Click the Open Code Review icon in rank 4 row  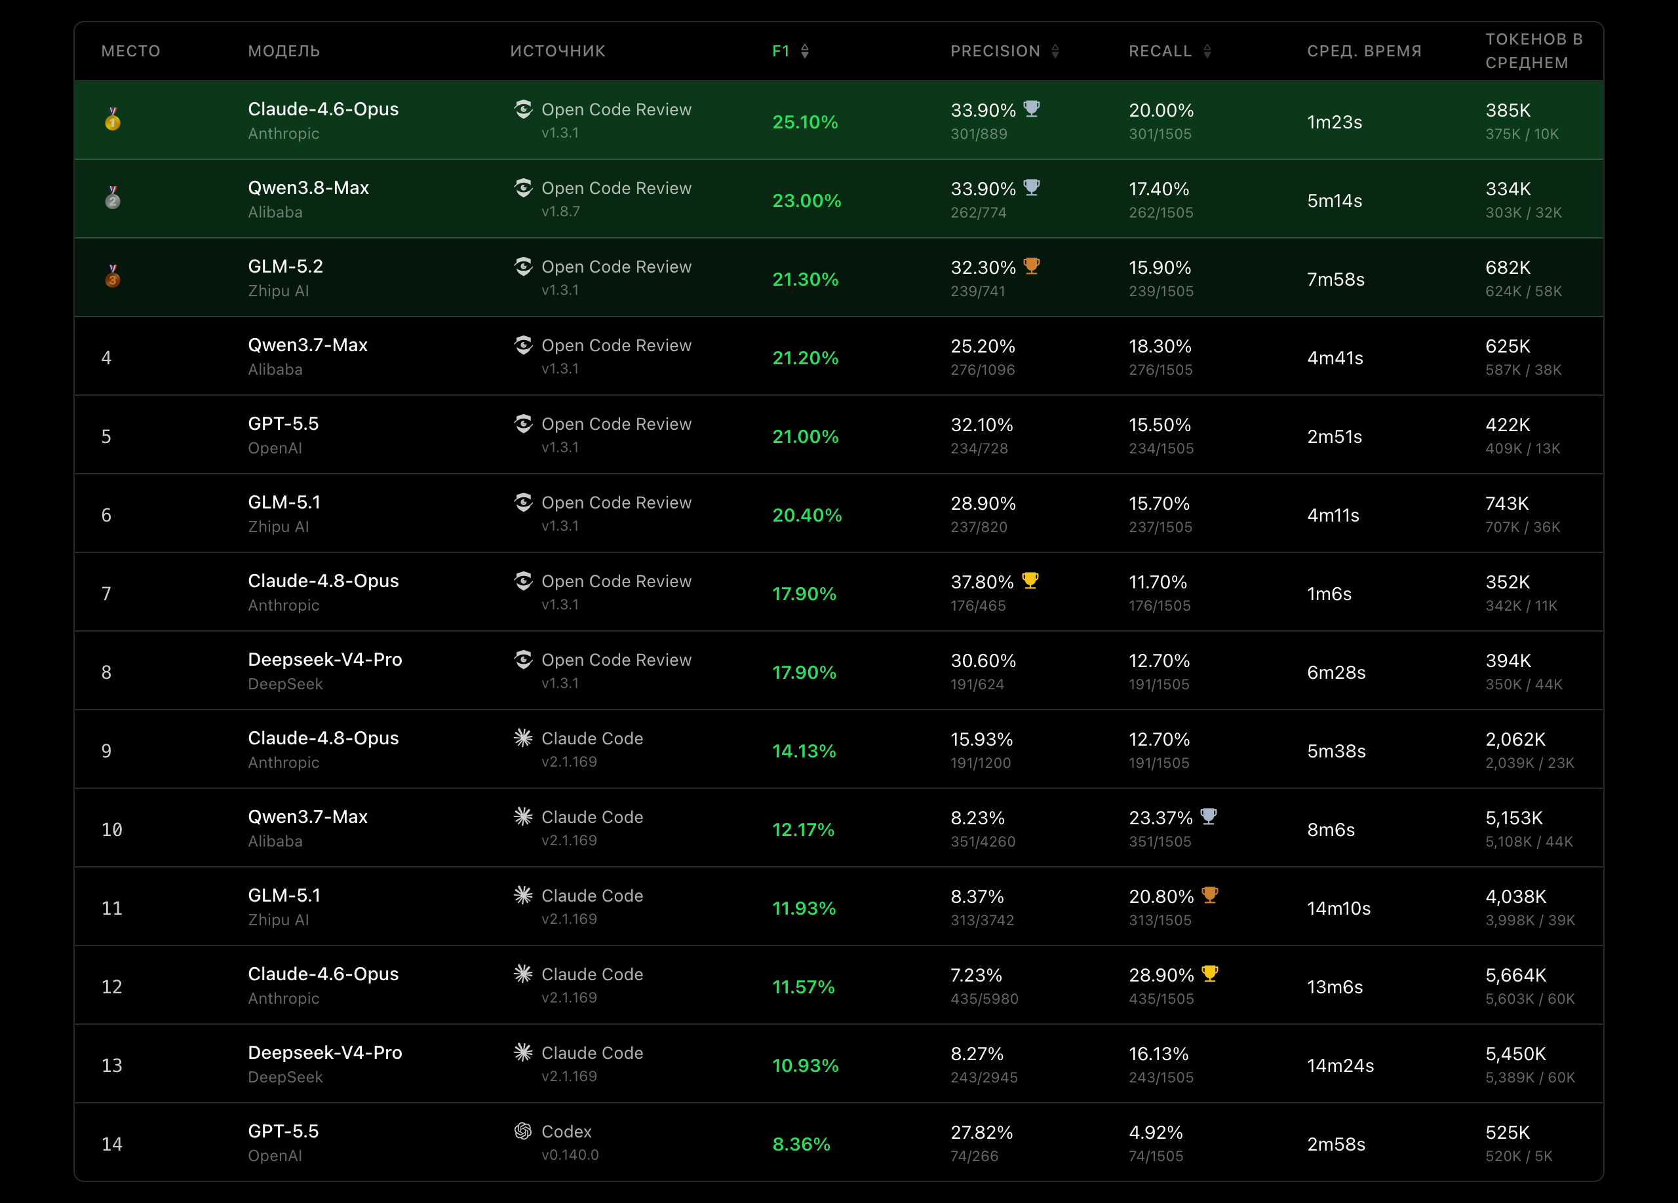click(x=523, y=345)
